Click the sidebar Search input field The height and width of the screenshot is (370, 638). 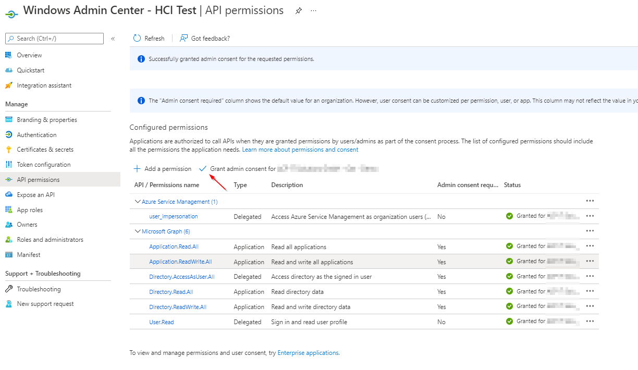55,39
